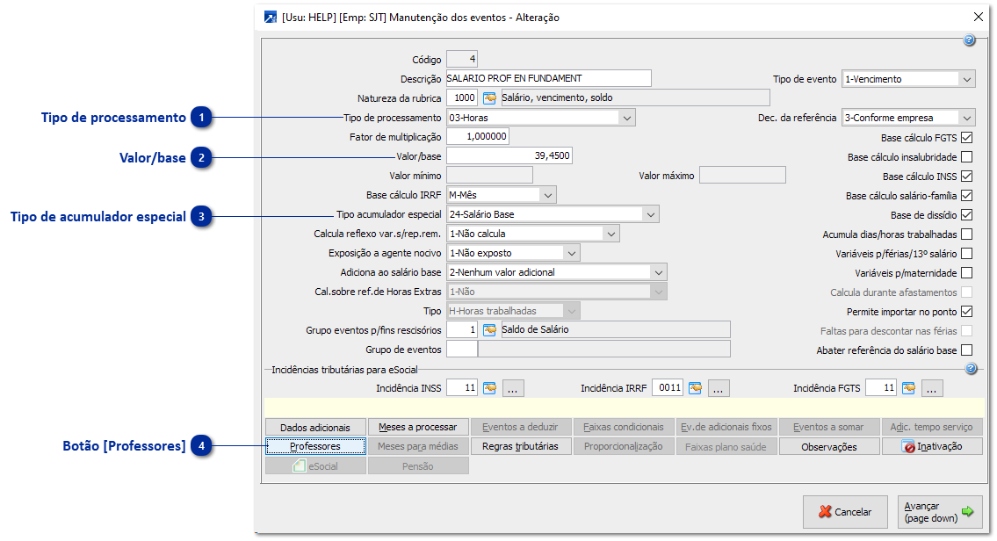Image resolution: width=997 pixels, height=541 pixels.
Task: Click the Valor/base input field
Action: (x=509, y=156)
